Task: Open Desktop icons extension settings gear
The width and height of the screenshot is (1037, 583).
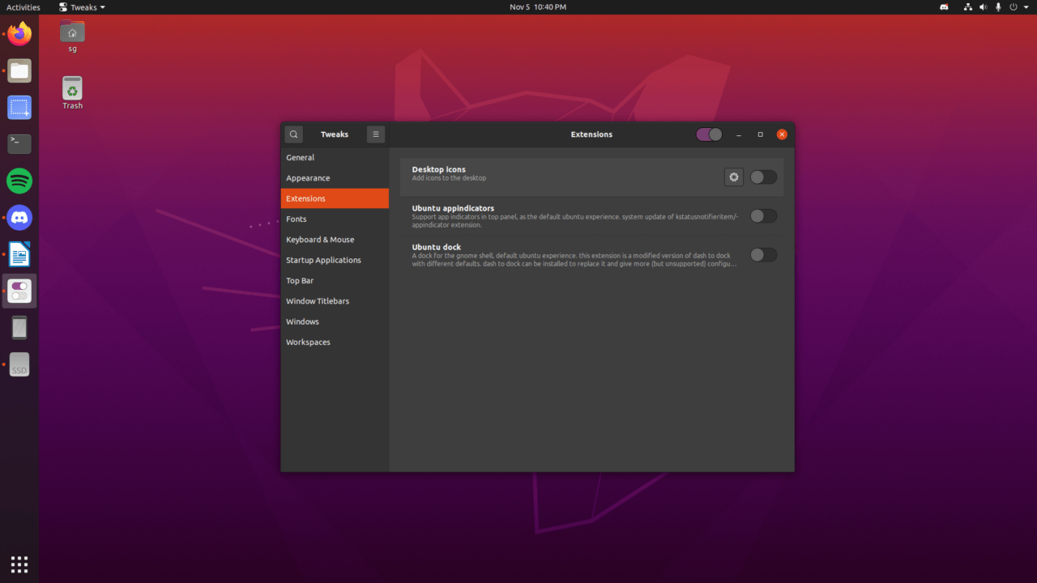Action: pyautogui.click(x=734, y=177)
